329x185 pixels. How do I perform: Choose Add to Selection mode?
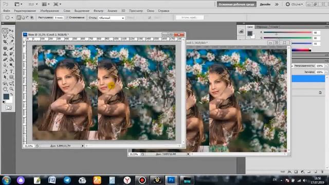[x=23, y=17]
